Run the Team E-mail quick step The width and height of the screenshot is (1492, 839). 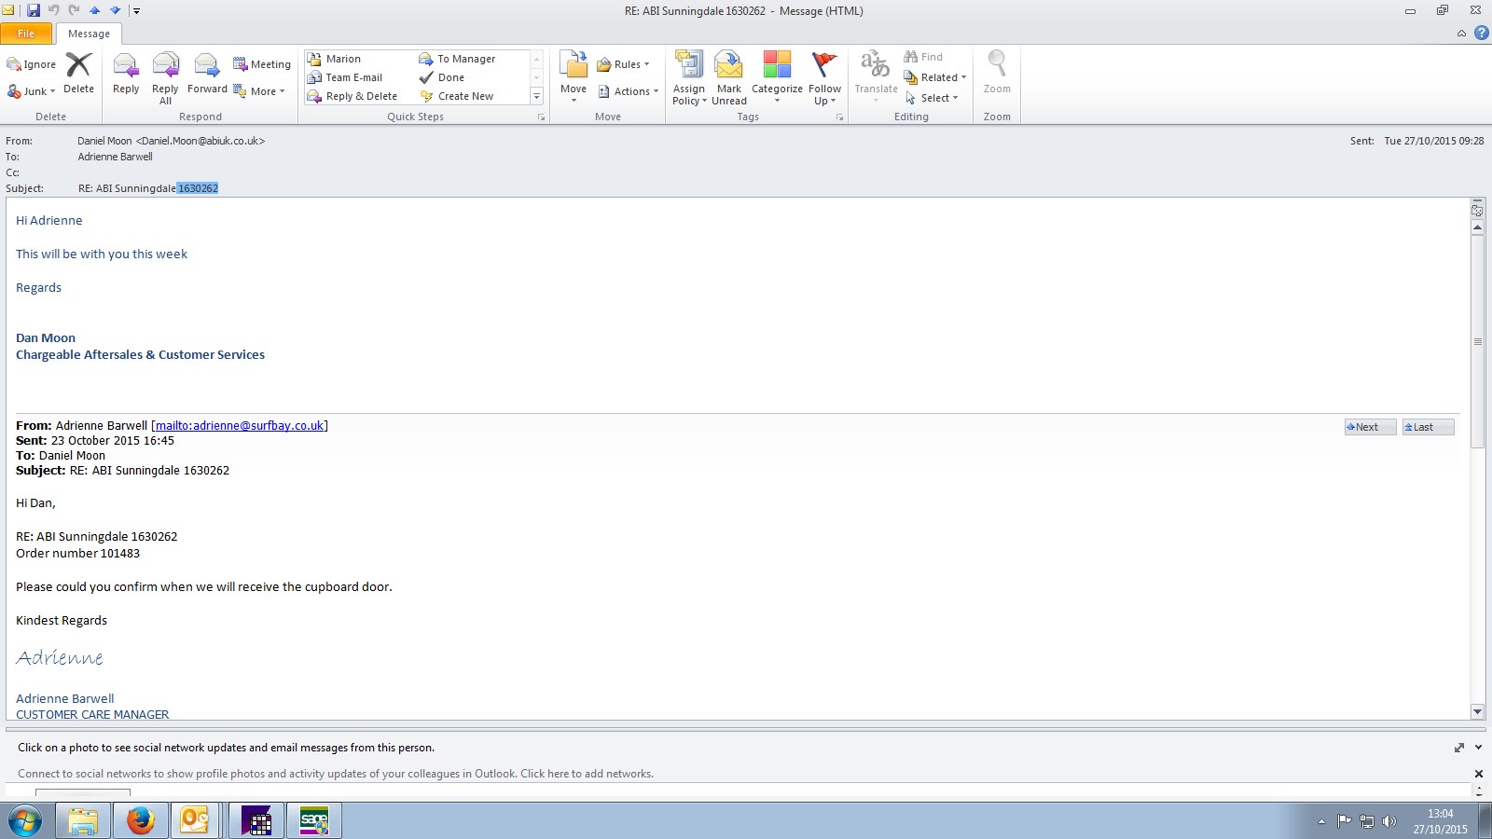[x=345, y=77]
